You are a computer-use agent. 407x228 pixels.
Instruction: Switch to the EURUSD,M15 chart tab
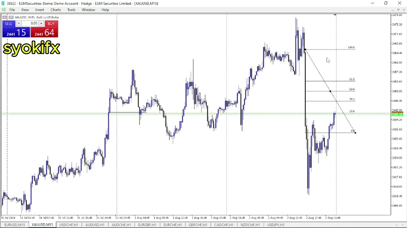pyautogui.click(x=15, y=225)
